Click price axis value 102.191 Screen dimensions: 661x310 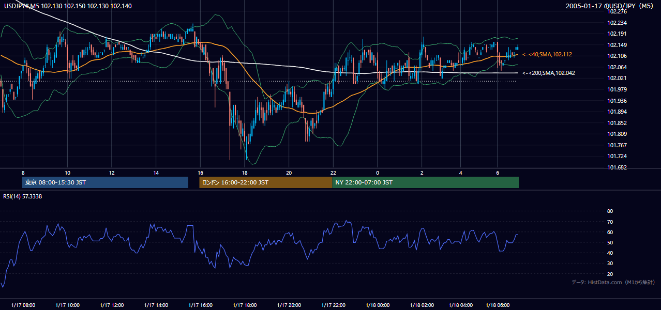point(617,34)
